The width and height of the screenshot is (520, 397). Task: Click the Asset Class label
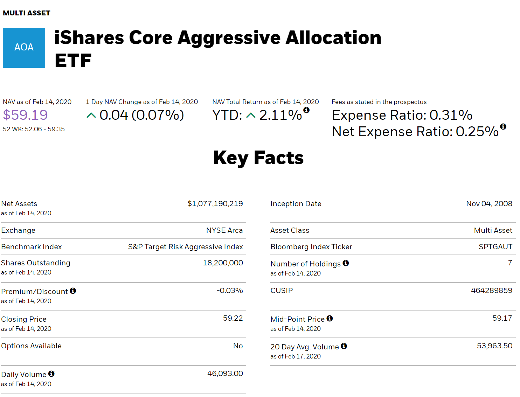point(290,230)
